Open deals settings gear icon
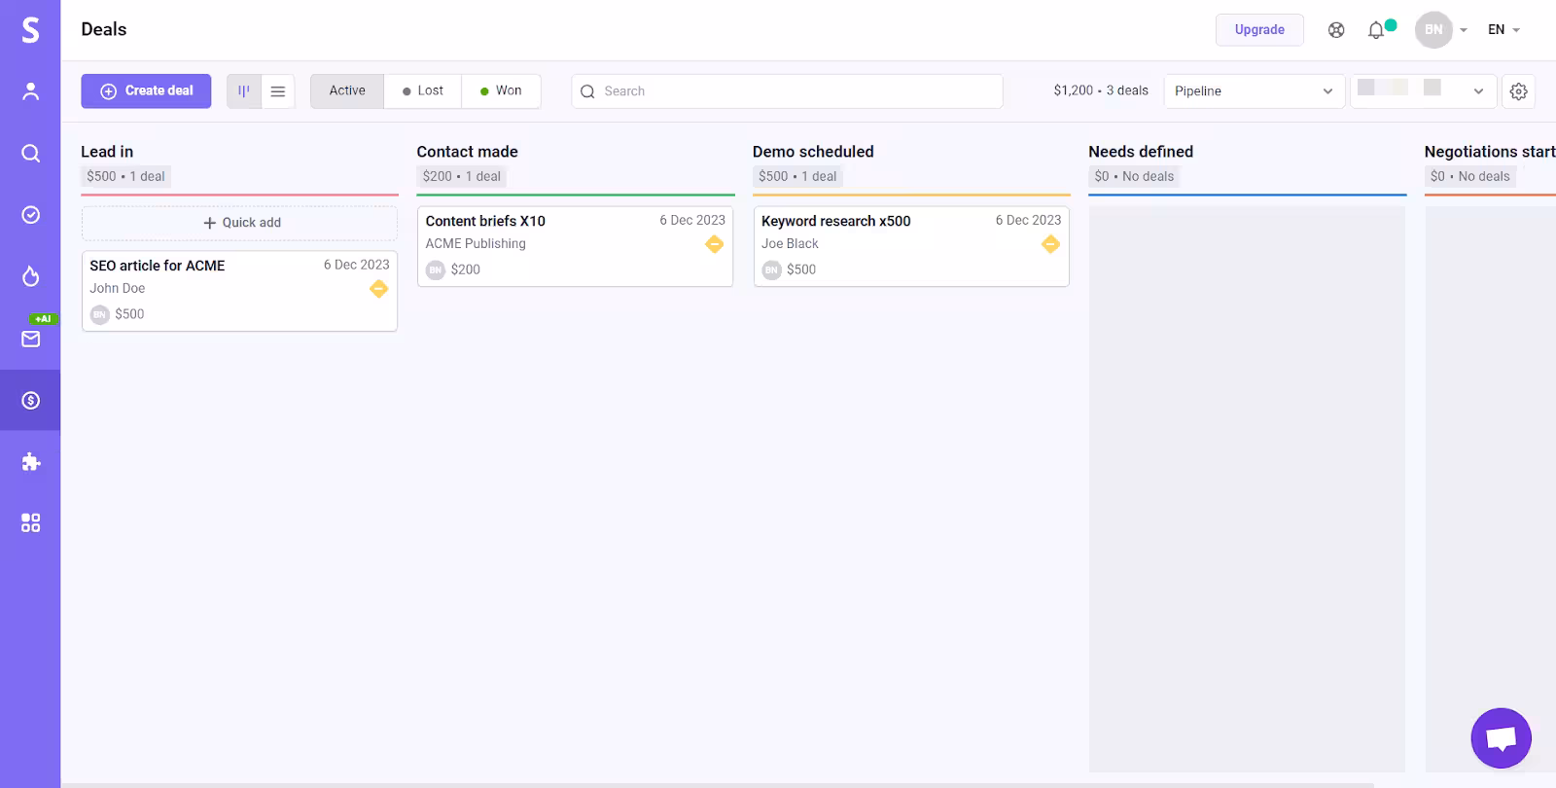Image resolution: width=1556 pixels, height=788 pixels. [x=1518, y=91]
